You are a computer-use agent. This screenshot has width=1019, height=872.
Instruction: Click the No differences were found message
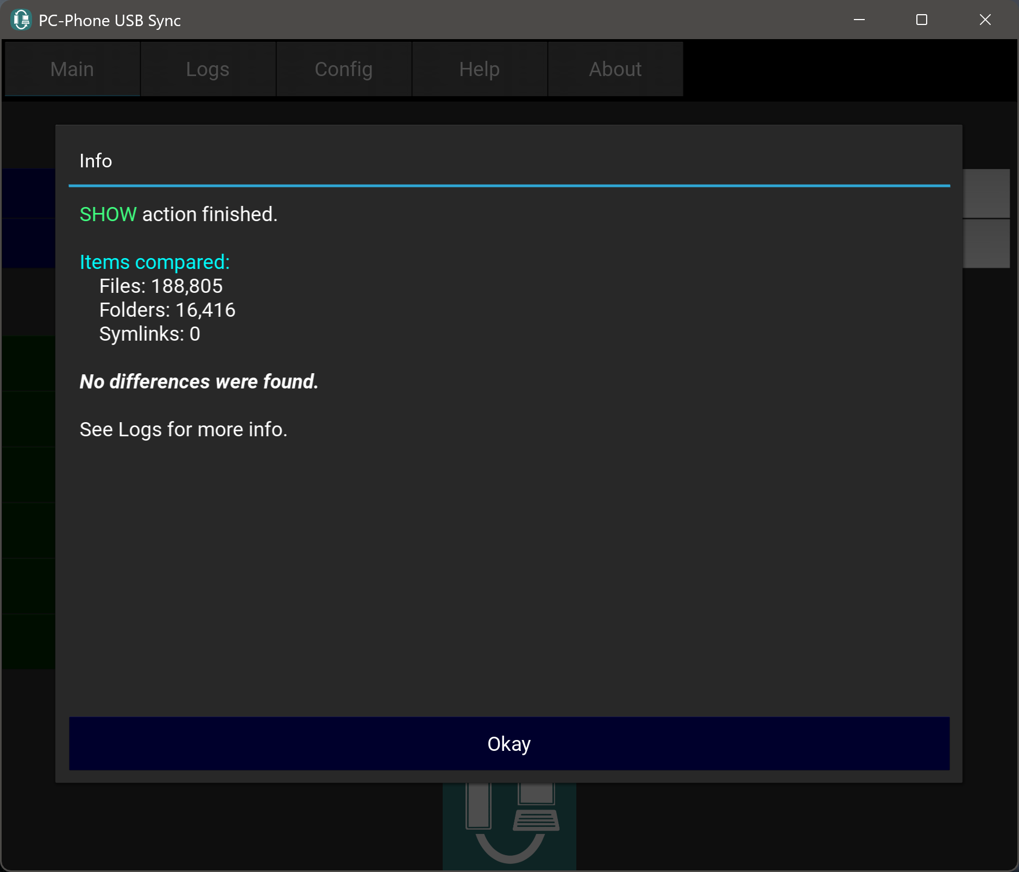coord(199,382)
